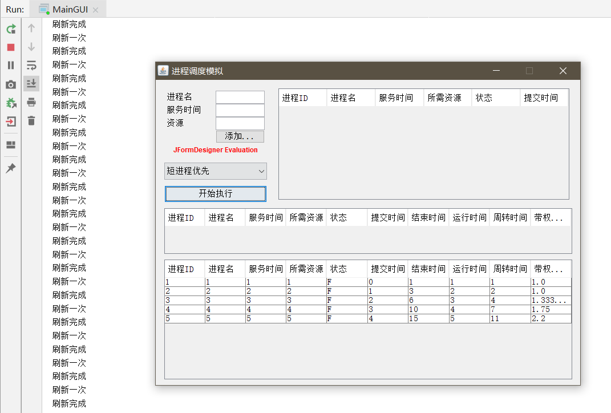The height and width of the screenshot is (413, 611).
Task: Focus the 进程名 input field
Action: pos(240,97)
